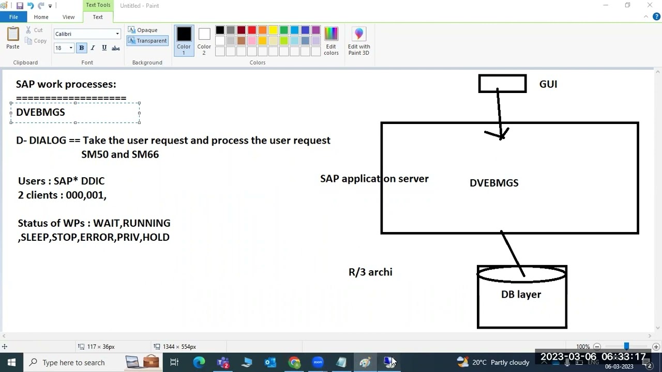The height and width of the screenshot is (372, 662).
Task: Copy the selected text
Action: tap(36, 41)
